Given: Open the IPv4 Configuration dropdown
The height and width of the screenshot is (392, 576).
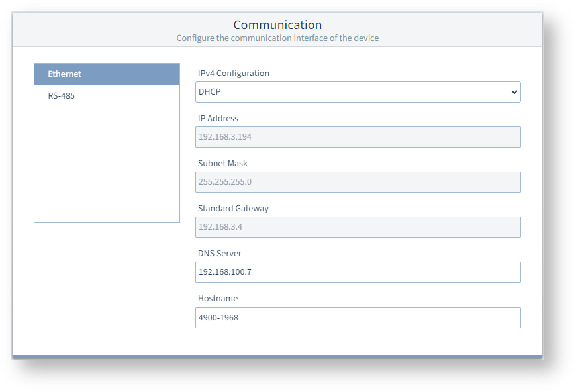Looking at the screenshot, I should click(358, 92).
